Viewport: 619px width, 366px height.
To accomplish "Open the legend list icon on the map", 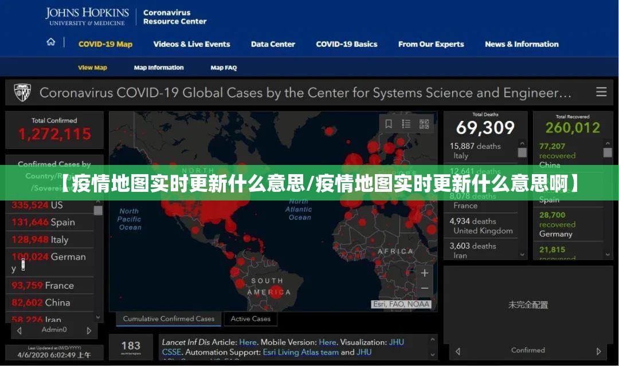I will (x=406, y=123).
